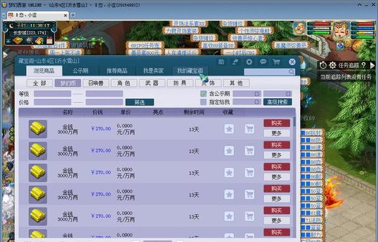Select the 其他 category
This screenshot has width=378, height=242.
coord(236,83)
